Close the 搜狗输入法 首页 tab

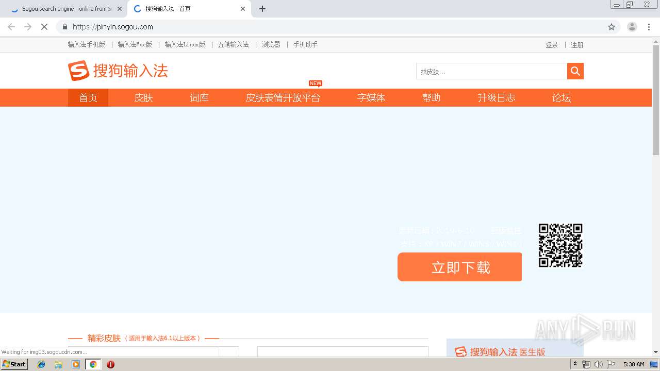click(x=243, y=9)
